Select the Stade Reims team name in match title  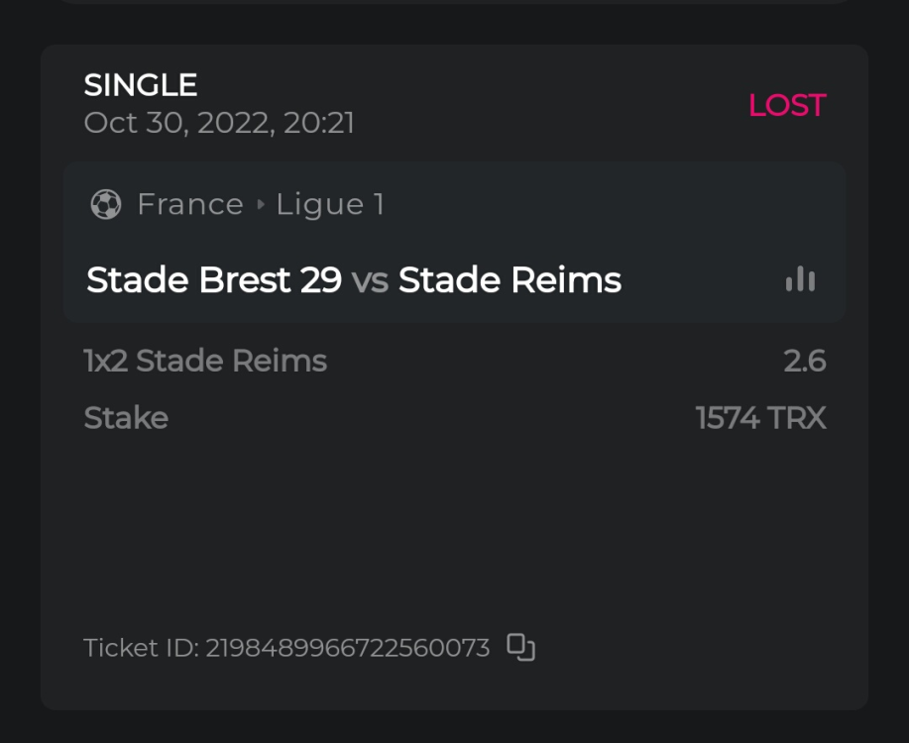point(510,280)
